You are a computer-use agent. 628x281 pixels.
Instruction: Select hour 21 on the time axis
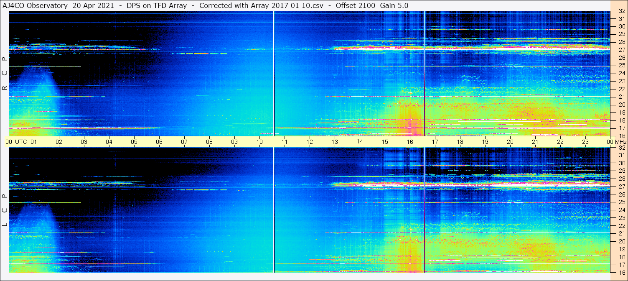pos(535,142)
